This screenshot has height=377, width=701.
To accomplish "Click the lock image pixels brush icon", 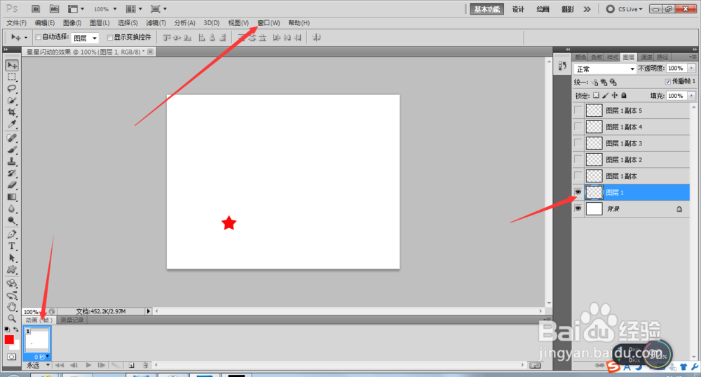I will click(x=606, y=96).
